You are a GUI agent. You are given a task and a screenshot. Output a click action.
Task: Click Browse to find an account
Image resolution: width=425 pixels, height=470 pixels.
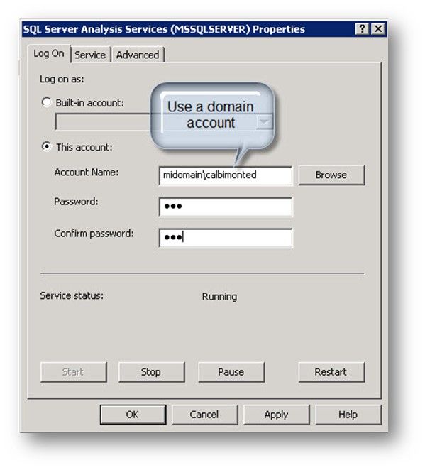click(331, 175)
